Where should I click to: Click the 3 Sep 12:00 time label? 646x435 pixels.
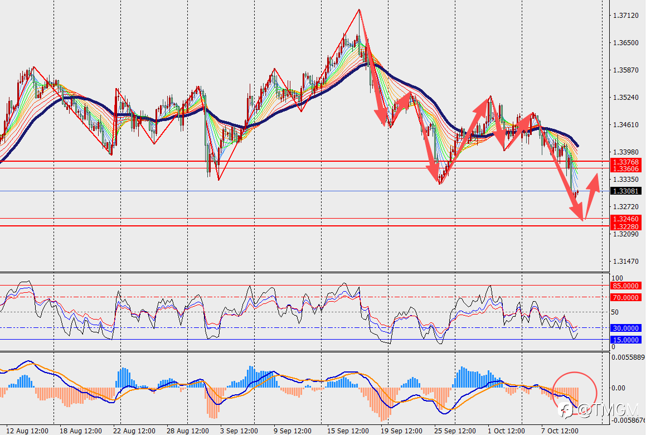[x=239, y=431]
